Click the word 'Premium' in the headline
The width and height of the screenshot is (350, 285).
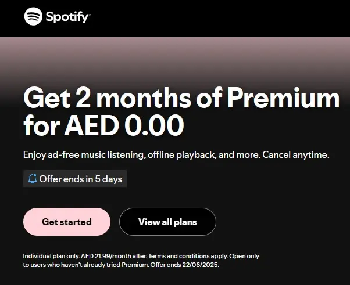(x=284, y=98)
